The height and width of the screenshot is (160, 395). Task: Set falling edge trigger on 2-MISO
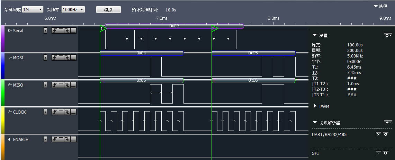[x=67, y=85]
